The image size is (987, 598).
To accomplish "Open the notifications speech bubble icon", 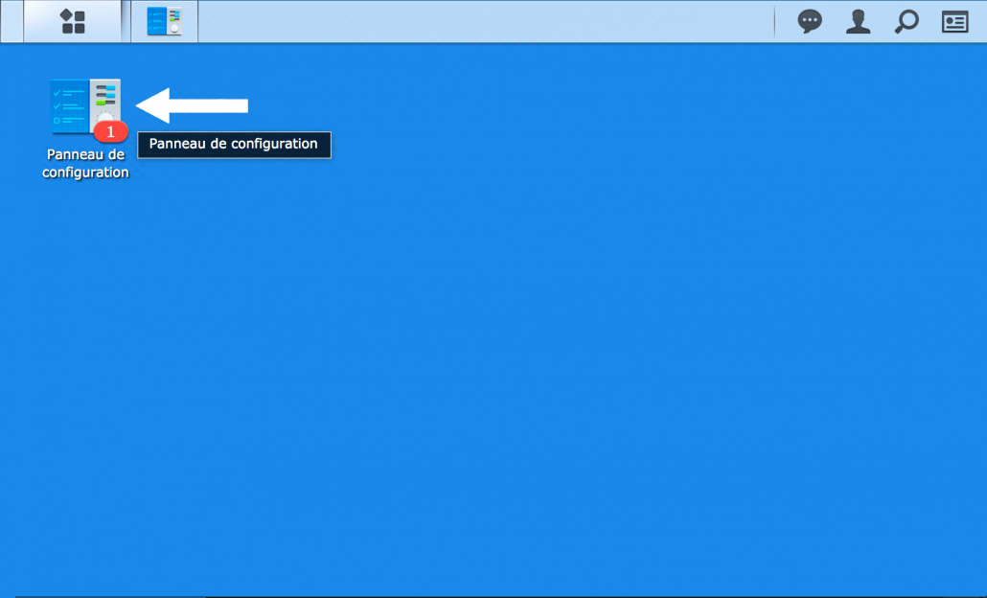I will (x=810, y=21).
